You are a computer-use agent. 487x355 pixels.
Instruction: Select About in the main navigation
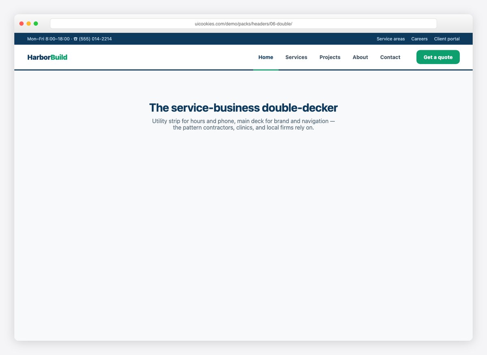click(x=360, y=57)
